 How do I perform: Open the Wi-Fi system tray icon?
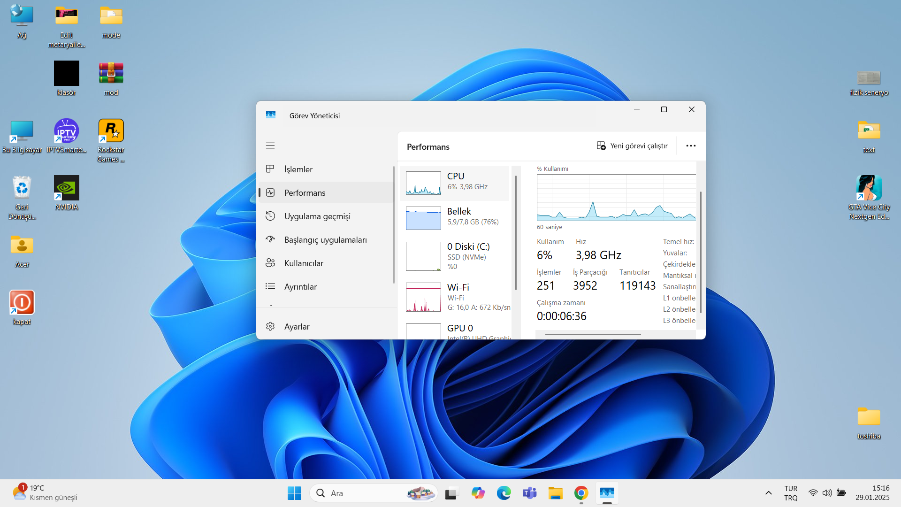(x=813, y=493)
